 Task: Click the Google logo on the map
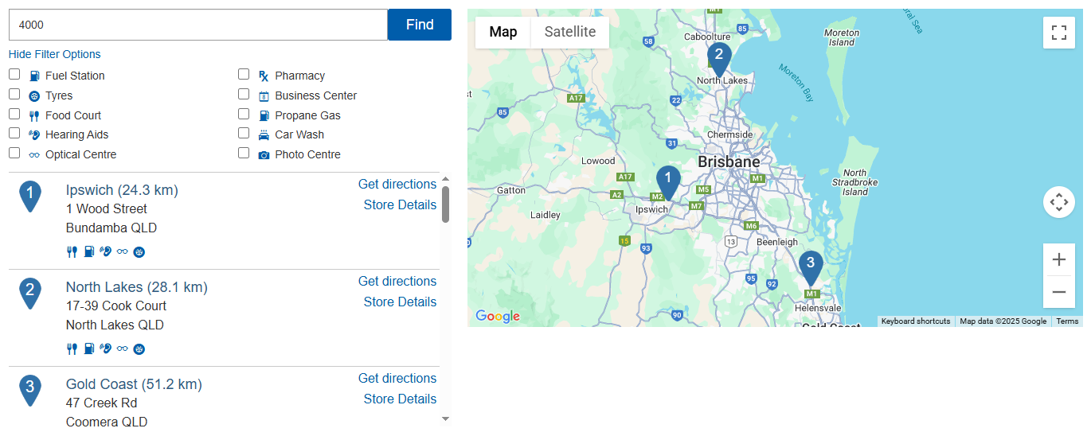[x=498, y=316]
